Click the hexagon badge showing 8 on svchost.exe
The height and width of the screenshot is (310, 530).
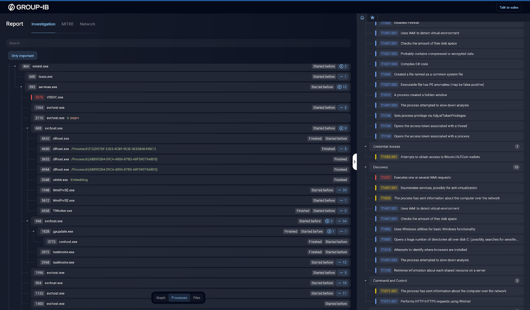343,128
